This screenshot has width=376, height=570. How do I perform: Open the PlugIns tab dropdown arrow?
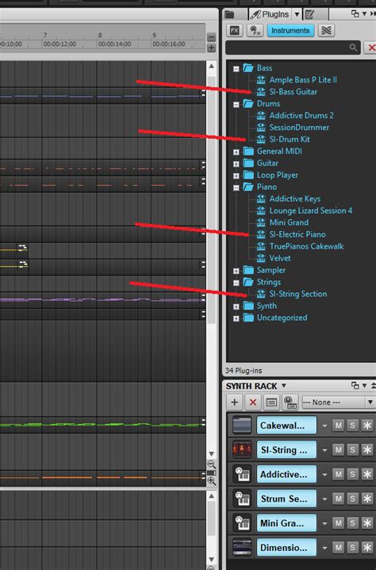point(297,14)
